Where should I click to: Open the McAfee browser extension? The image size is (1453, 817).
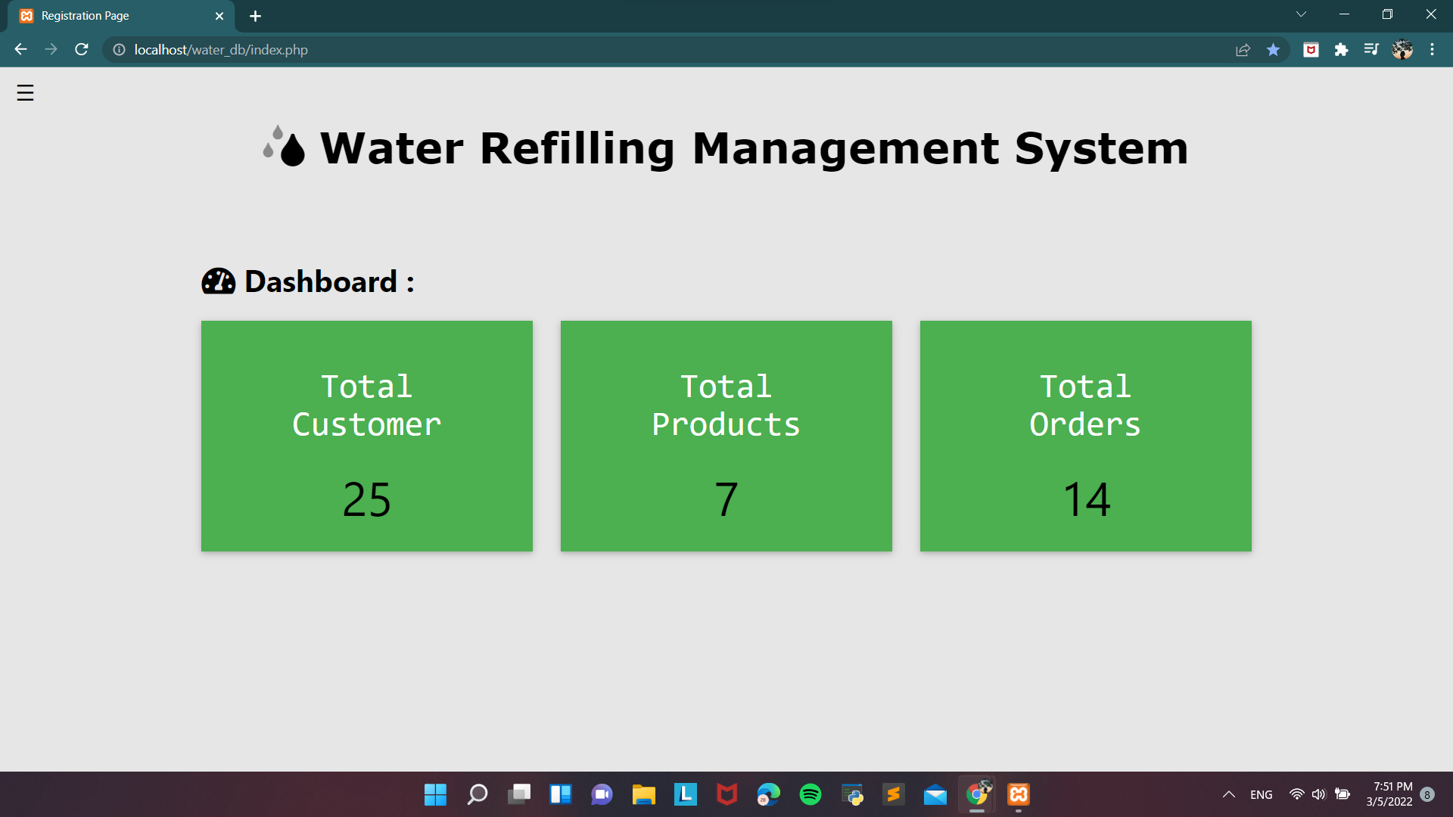[1311, 49]
